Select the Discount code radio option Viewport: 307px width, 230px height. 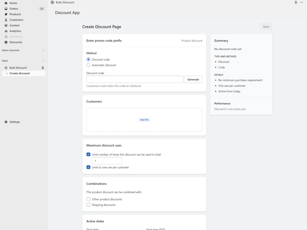(x=88, y=59)
